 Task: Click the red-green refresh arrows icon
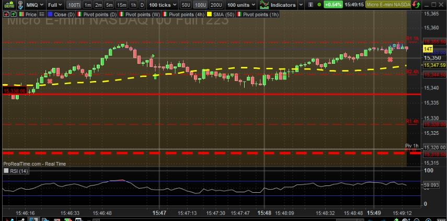click(x=416, y=5)
